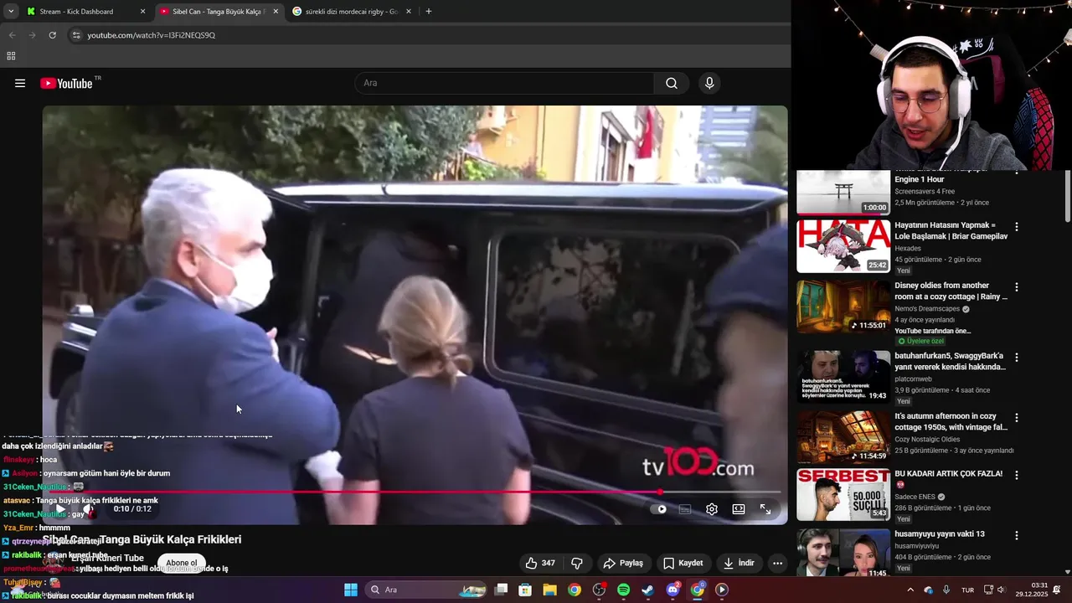Viewport: 1072px width, 603px height.
Task: Save the video with the Kaydet button
Action: pyautogui.click(x=683, y=563)
